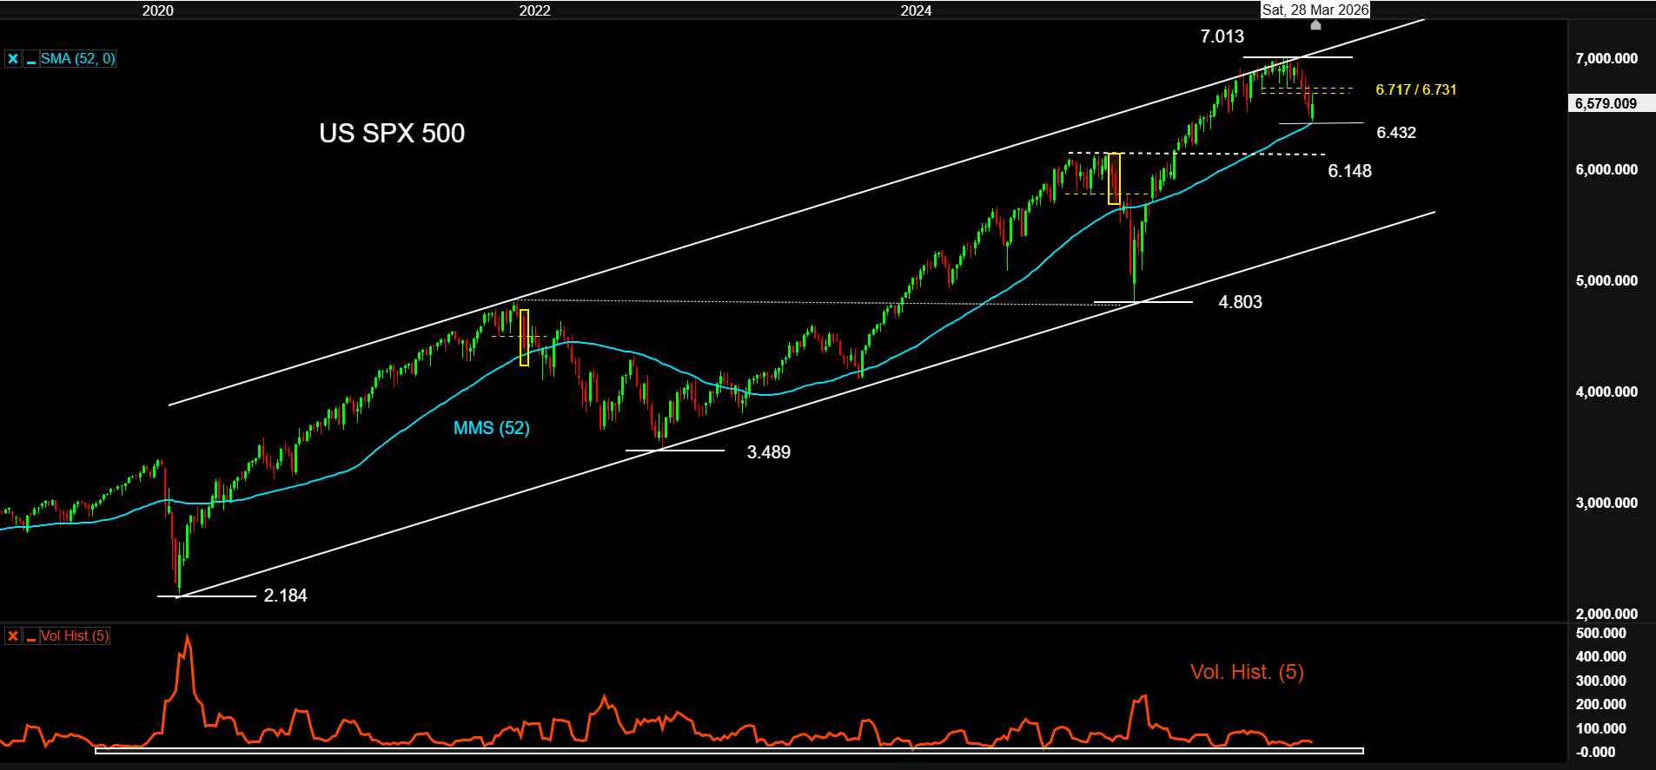Select the 6.148 level annotation
This screenshot has width=1656, height=770.
click(1349, 171)
